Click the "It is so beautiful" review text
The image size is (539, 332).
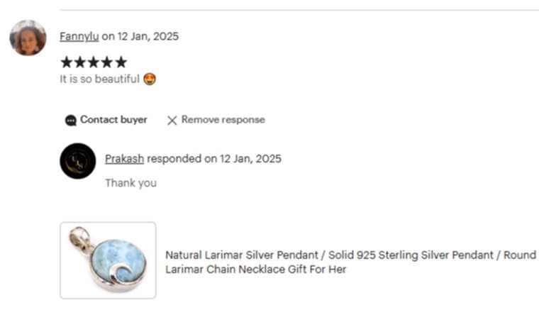pos(100,79)
